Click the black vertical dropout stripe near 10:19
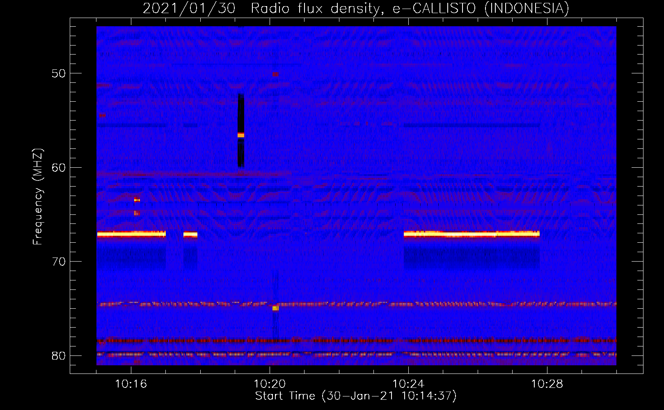Viewport: 664px width, 410px height. [241, 130]
